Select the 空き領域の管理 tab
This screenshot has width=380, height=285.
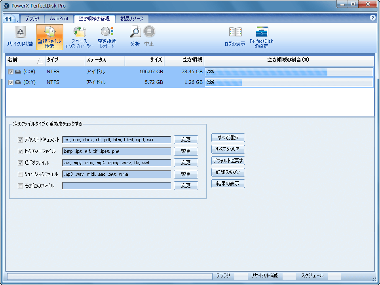coord(94,19)
